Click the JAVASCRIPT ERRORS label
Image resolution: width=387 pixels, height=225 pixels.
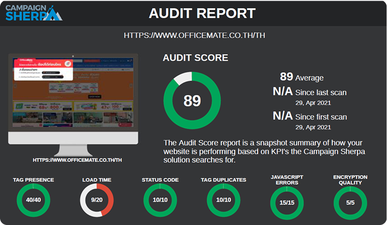coord(287,180)
